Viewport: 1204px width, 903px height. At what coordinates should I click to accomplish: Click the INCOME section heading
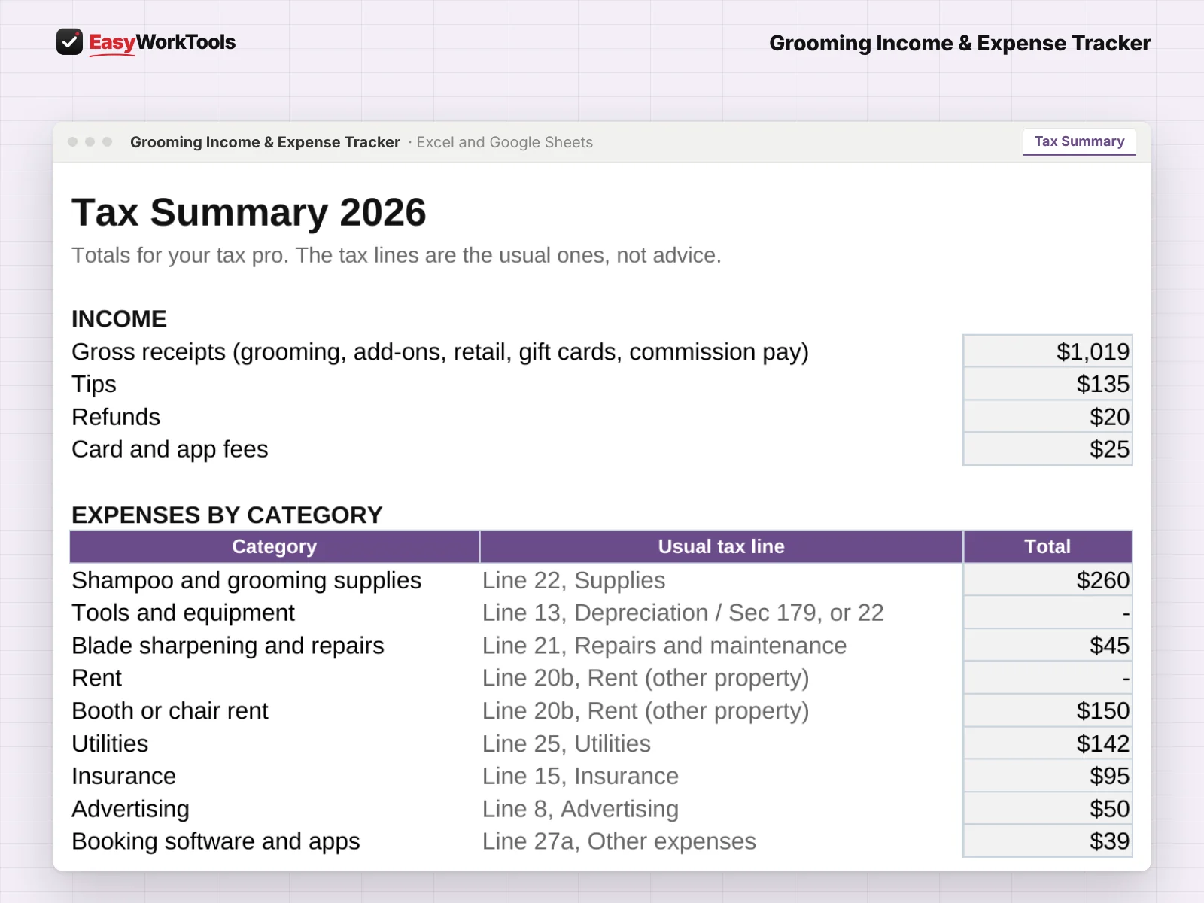(119, 319)
